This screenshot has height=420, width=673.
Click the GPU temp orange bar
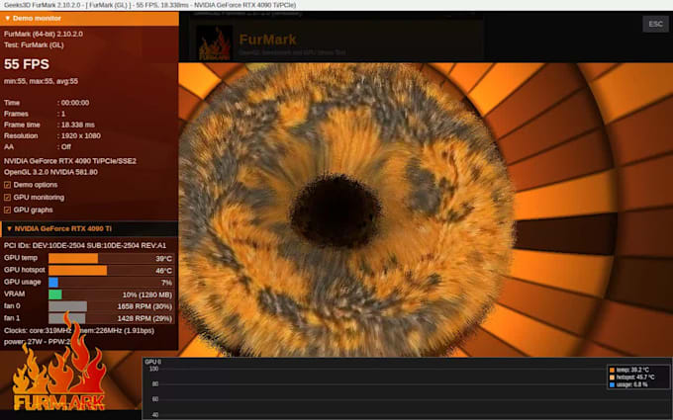pyautogui.click(x=73, y=258)
